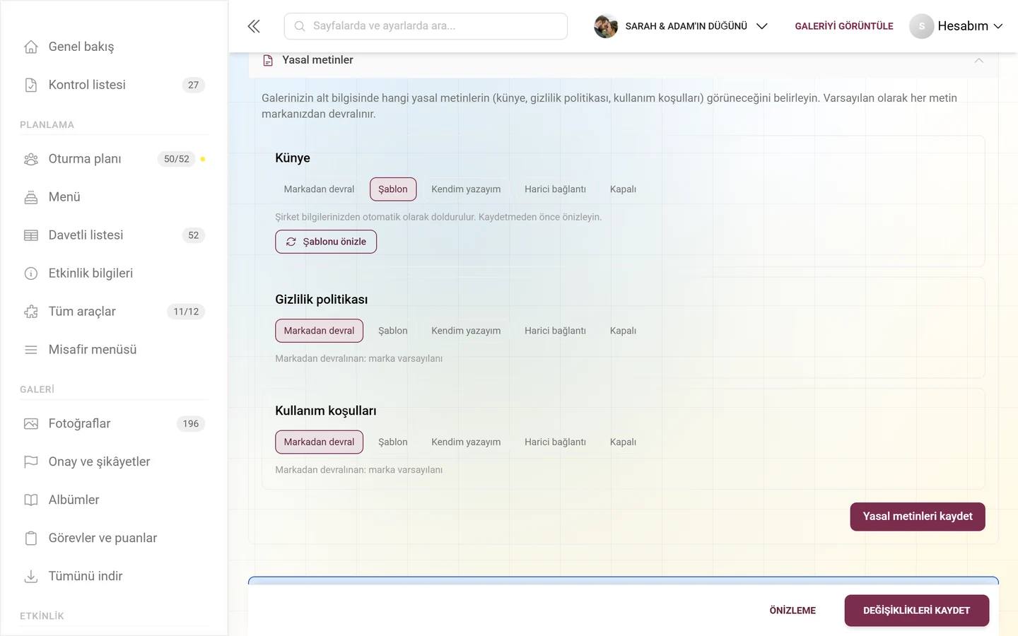Click the info icon beside Etkinlik bilgileri
The width and height of the screenshot is (1018, 636).
(31, 273)
